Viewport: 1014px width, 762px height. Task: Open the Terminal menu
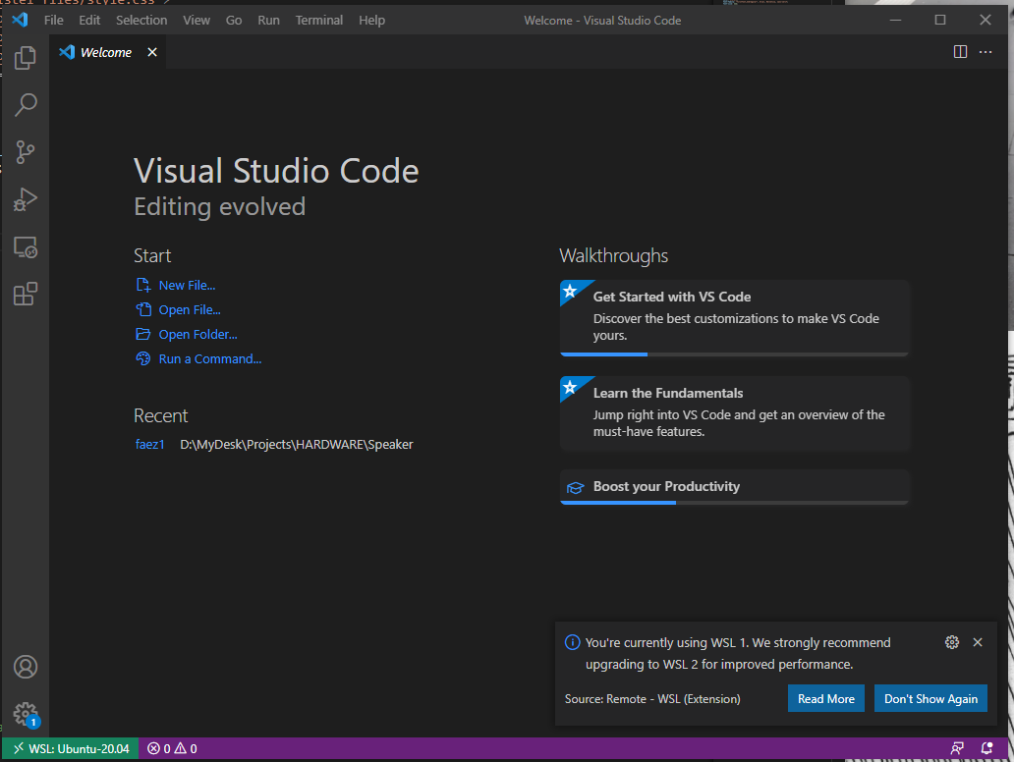point(319,20)
